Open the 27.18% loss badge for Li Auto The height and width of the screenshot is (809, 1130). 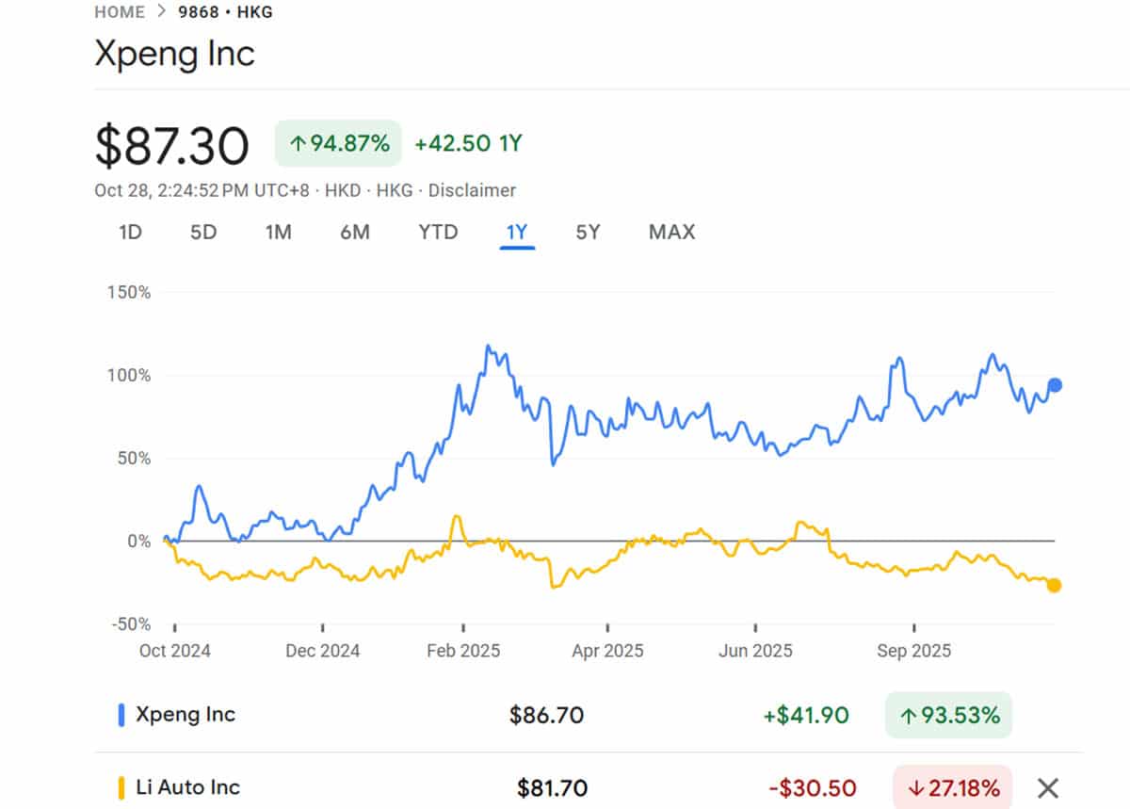click(952, 787)
